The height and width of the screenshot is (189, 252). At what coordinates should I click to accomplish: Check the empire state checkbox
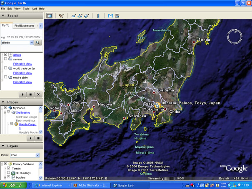click(6, 77)
